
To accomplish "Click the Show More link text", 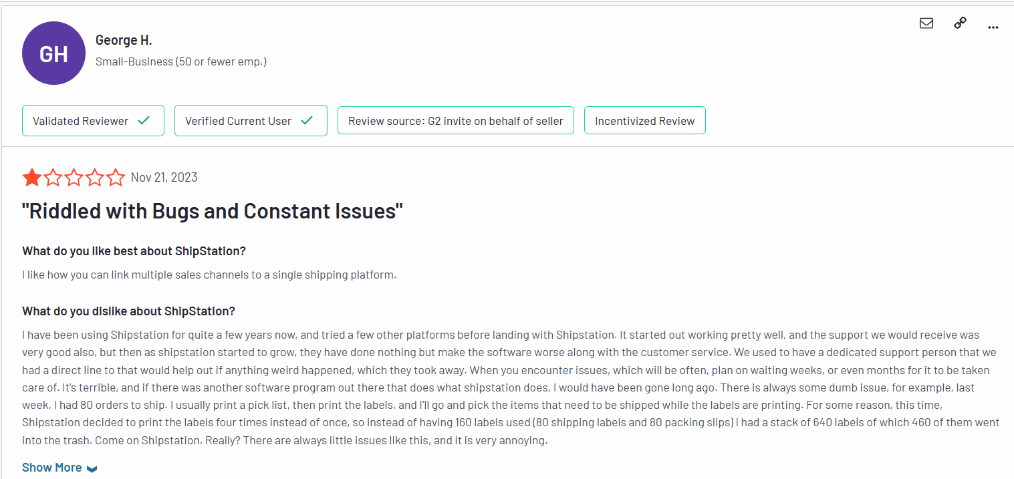I will pyautogui.click(x=51, y=467).
